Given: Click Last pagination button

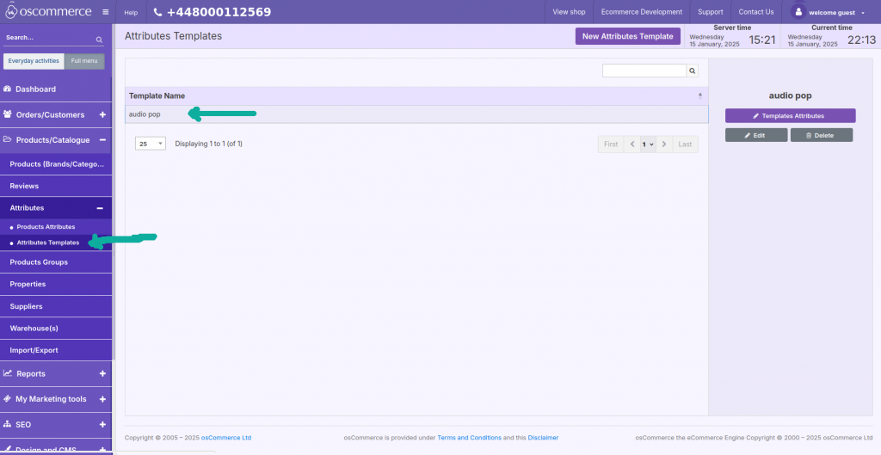Looking at the screenshot, I should [685, 144].
